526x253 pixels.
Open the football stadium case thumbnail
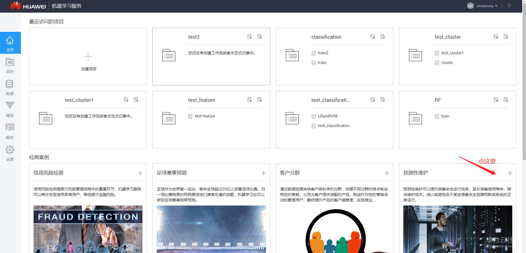tap(211, 229)
